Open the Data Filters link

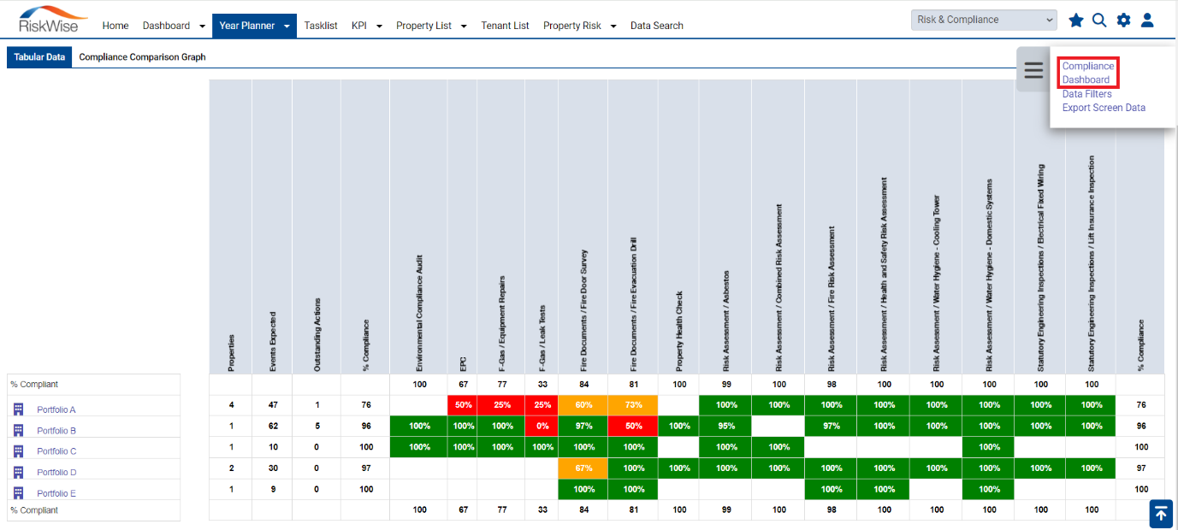point(1087,94)
